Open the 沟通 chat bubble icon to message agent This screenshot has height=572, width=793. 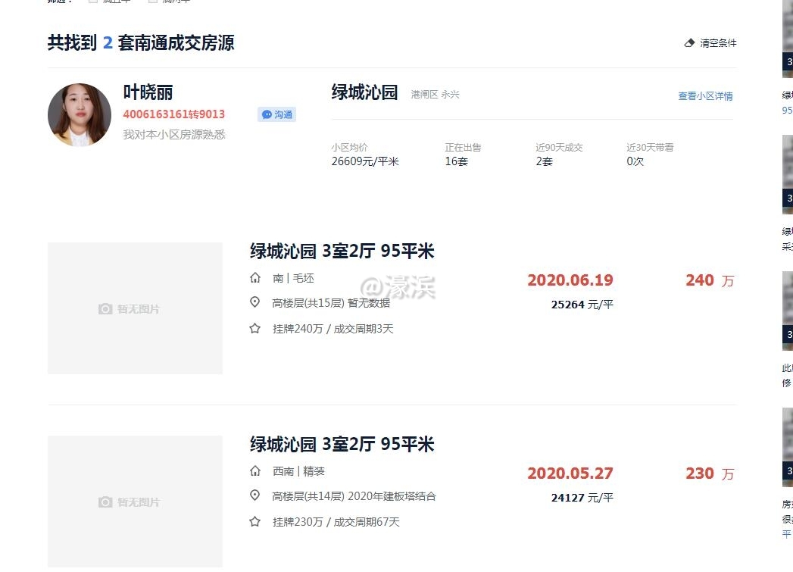(x=267, y=114)
